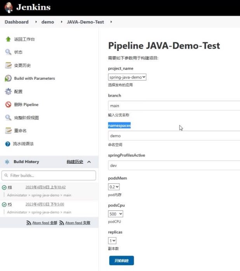Click the 配置 gear icon

tap(8, 91)
